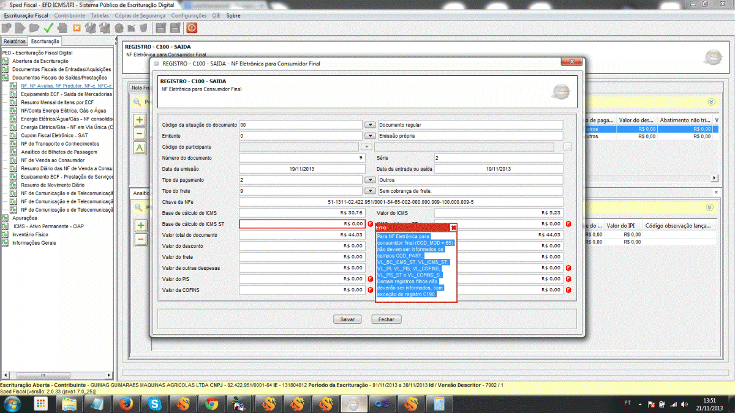735x413 pixels.
Task: Click the ellipsis browse button for participante
Action: (568, 147)
